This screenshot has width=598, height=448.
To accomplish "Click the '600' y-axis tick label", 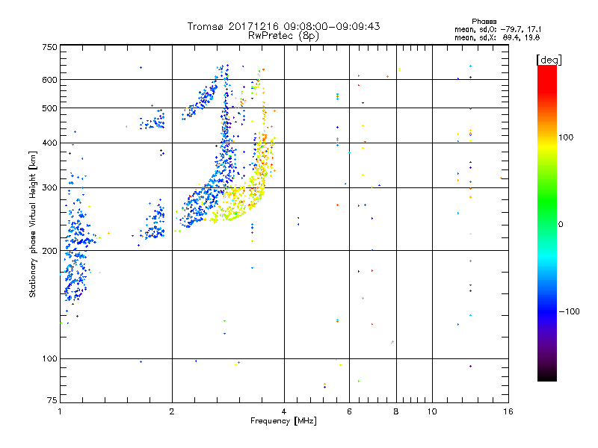I will (49, 80).
